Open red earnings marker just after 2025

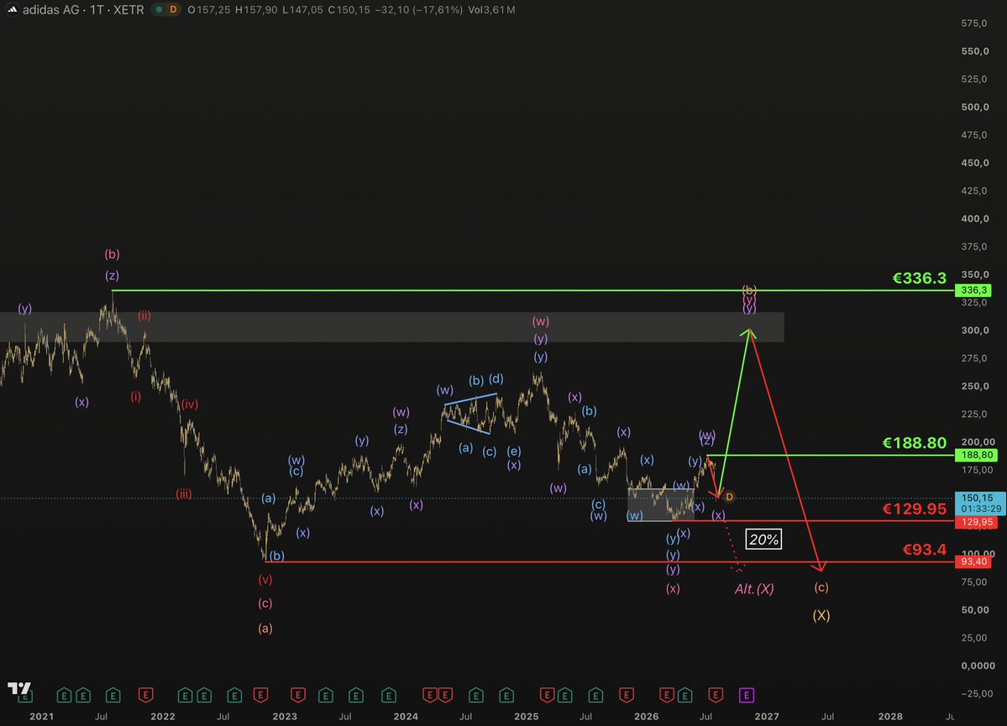547,695
